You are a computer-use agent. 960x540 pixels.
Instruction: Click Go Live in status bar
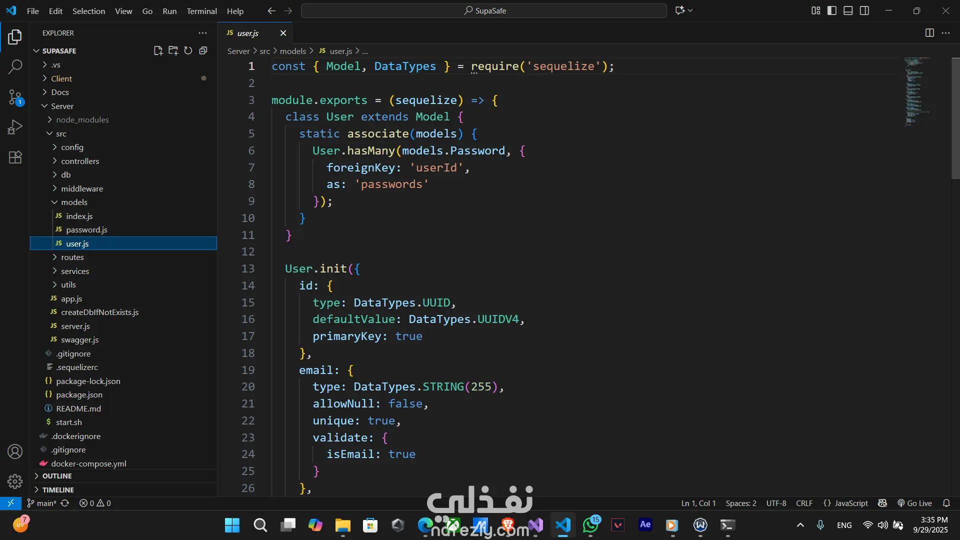914,503
